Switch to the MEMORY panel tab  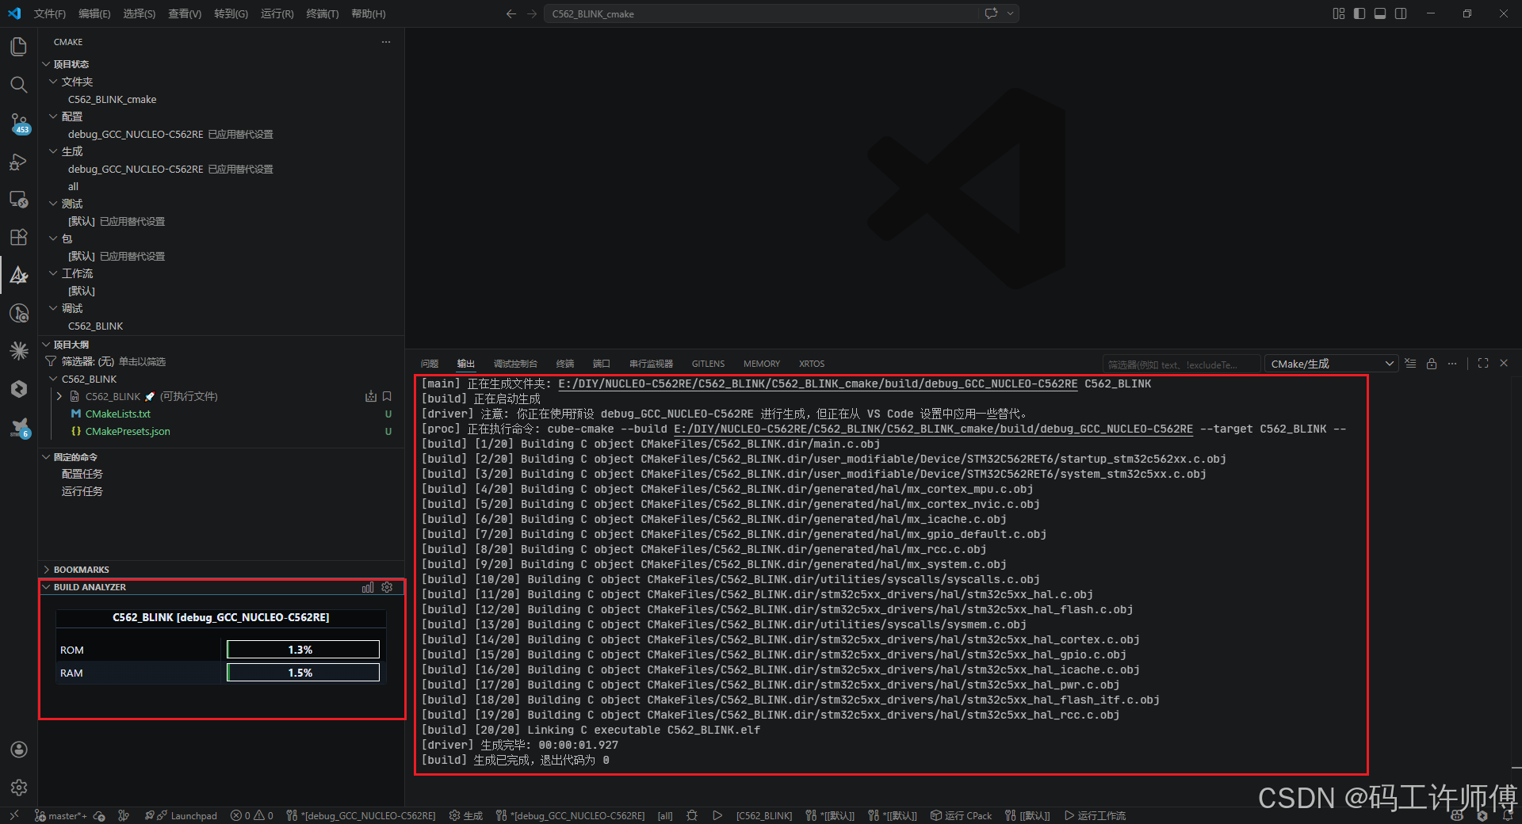(762, 364)
